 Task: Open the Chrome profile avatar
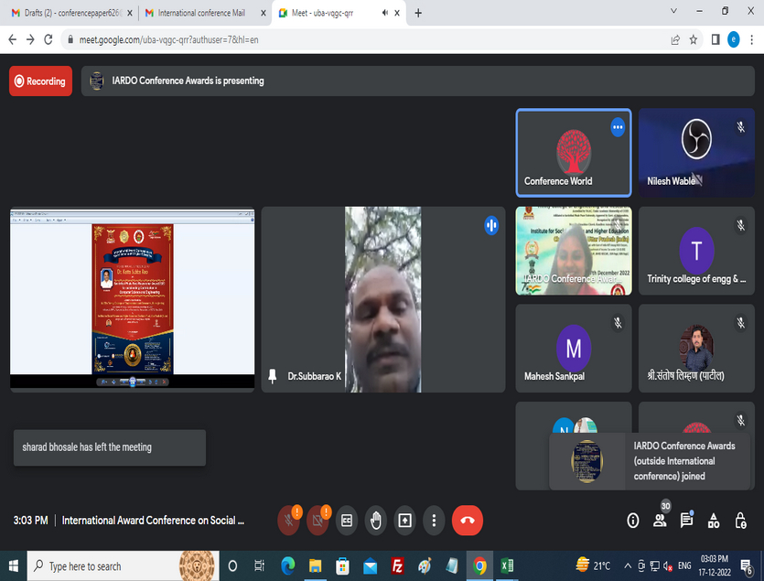tap(733, 39)
